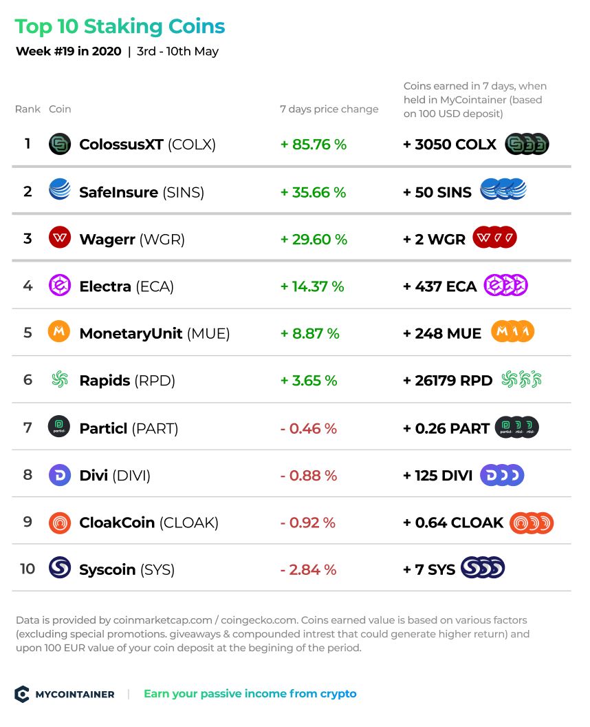
Task: Click the SafeInsure blue globe logo
Action: pos(60,189)
